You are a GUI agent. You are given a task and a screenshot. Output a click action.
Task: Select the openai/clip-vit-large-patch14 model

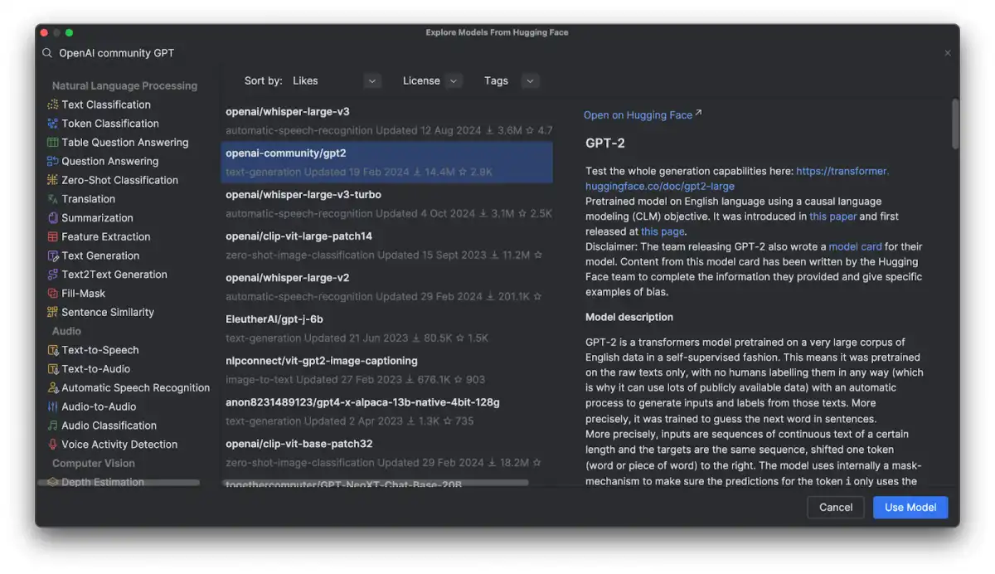(x=387, y=246)
